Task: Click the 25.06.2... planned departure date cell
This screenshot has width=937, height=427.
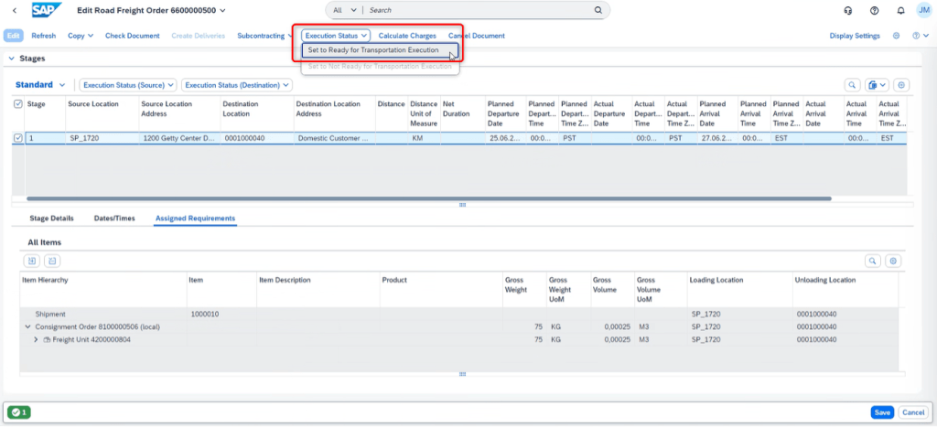Action: click(x=504, y=138)
